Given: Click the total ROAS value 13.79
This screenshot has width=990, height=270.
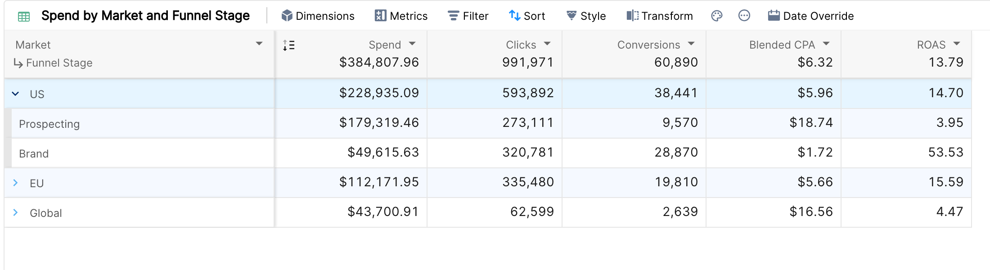Looking at the screenshot, I should tap(946, 62).
